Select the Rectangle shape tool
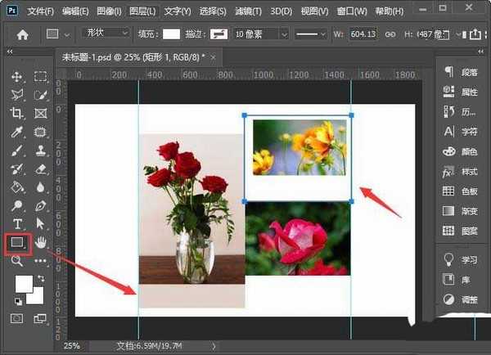Viewport: 491px width, 355px height. (x=17, y=242)
